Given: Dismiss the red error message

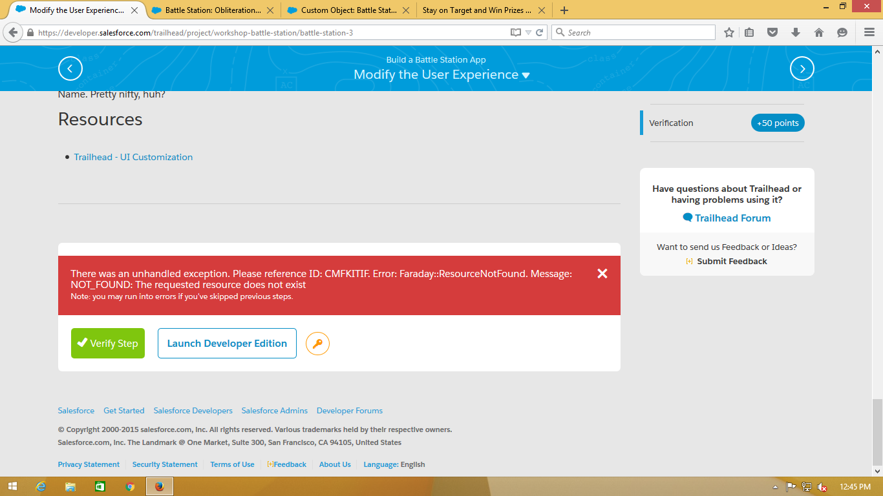Looking at the screenshot, I should point(602,273).
